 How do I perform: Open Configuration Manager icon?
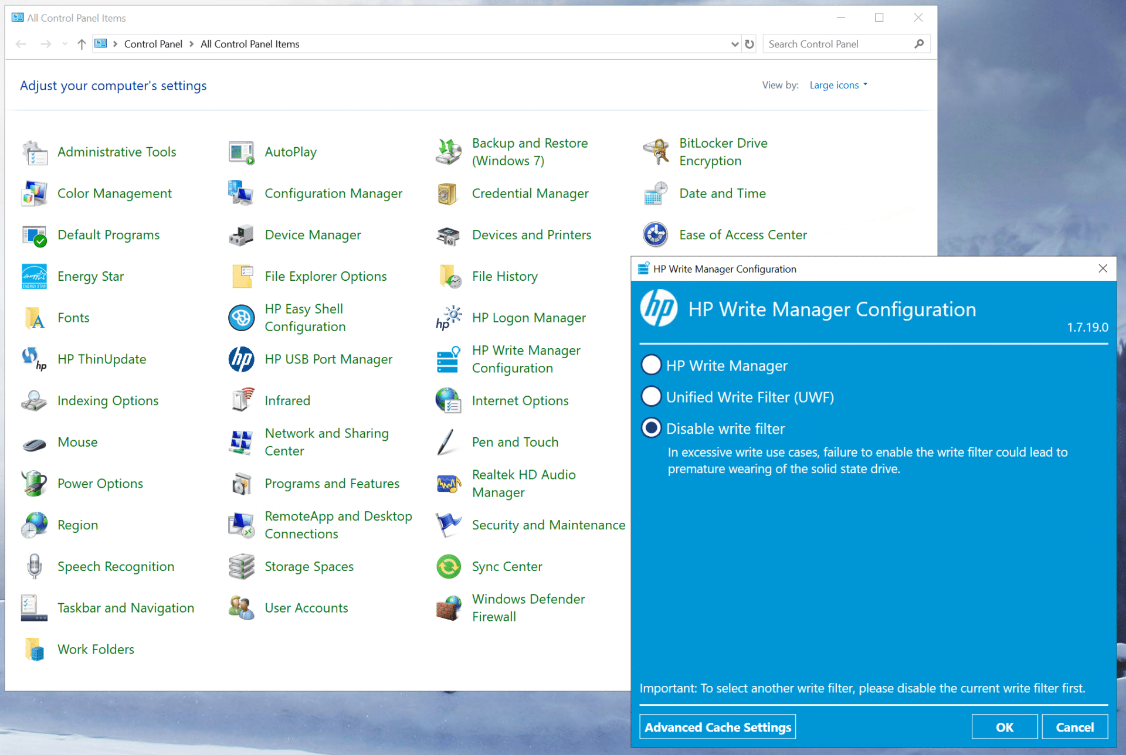tap(242, 194)
